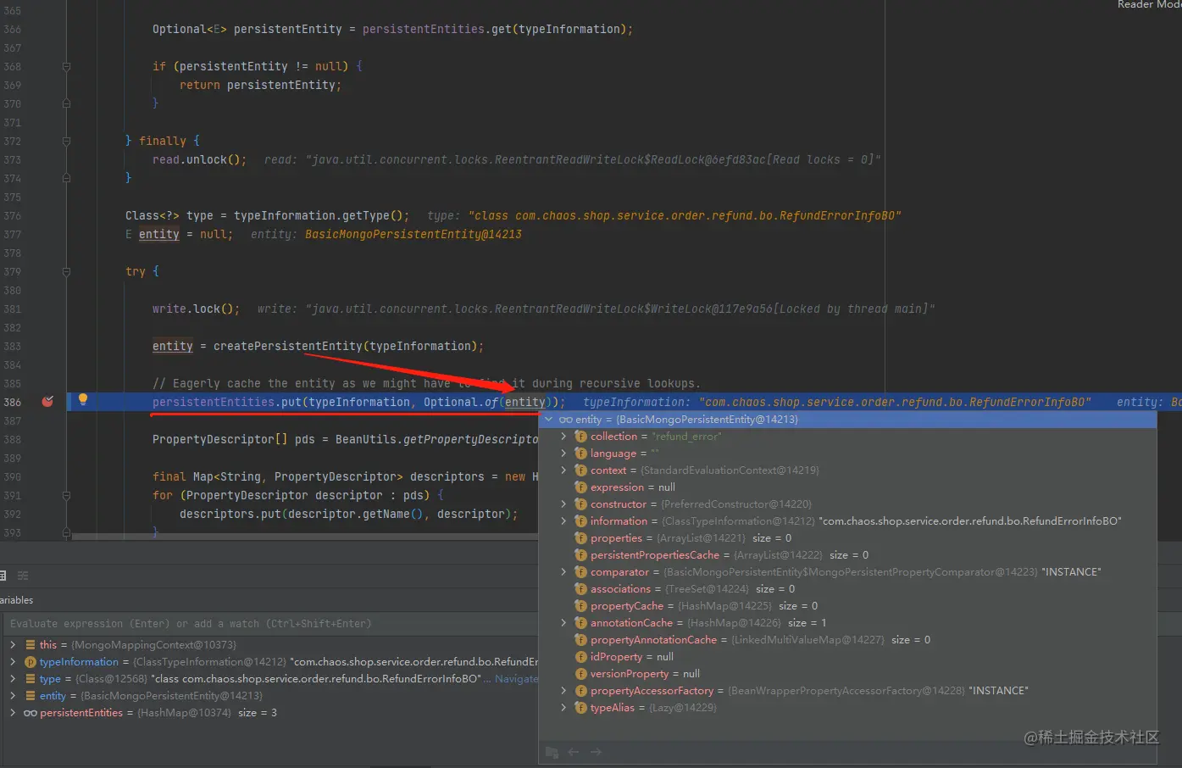The image size is (1182, 768).
Task: Click the 'write.lock();' statement
Action: [x=197, y=309]
